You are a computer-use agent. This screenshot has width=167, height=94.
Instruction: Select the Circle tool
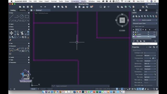pyautogui.click(x=22, y=16)
